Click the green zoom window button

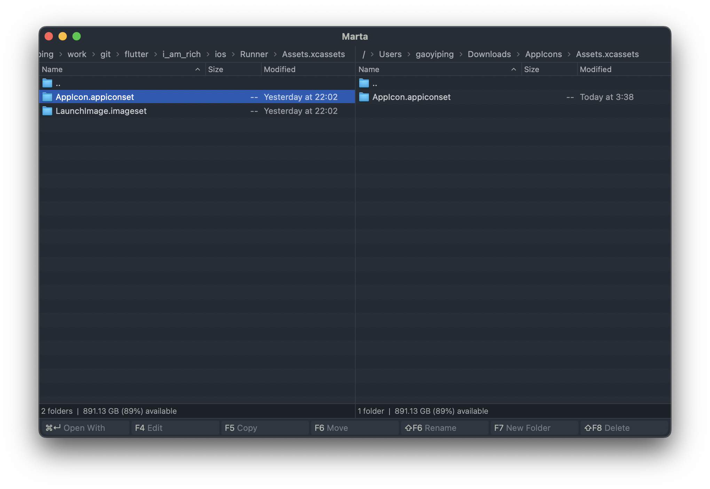coord(77,36)
